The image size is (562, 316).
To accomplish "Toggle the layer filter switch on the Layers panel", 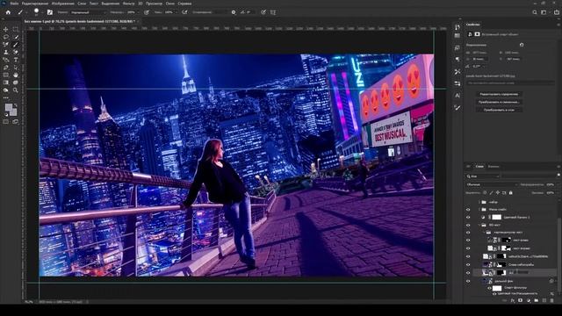I will click(x=558, y=176).
